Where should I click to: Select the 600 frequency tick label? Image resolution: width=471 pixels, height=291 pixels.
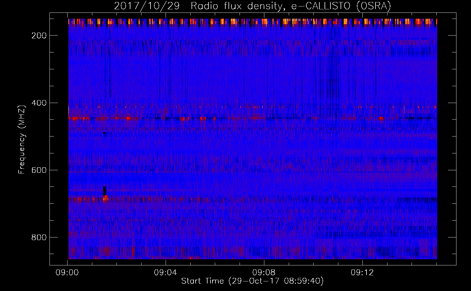tap(39, 170)
